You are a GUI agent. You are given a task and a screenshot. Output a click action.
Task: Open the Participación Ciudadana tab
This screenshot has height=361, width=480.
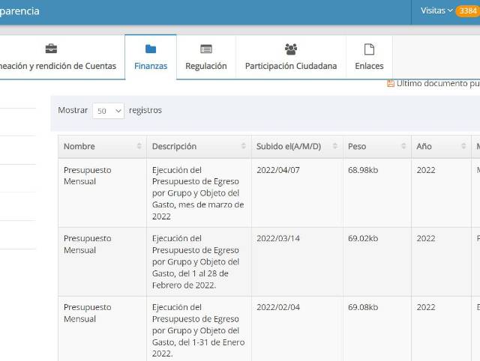click(291, 66)
